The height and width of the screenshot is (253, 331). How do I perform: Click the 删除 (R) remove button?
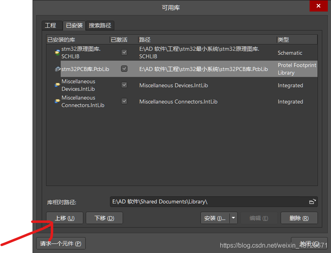pos(299,218)
